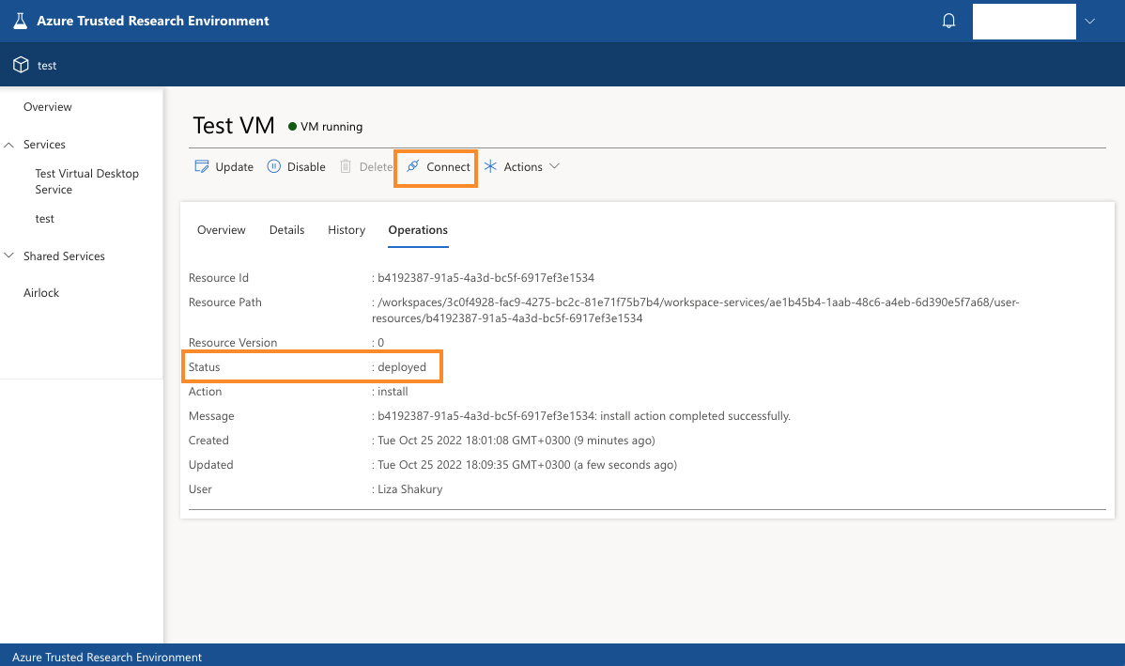Click the Connect button
This screenshot has width=1125, height=666.
(435, 166)
